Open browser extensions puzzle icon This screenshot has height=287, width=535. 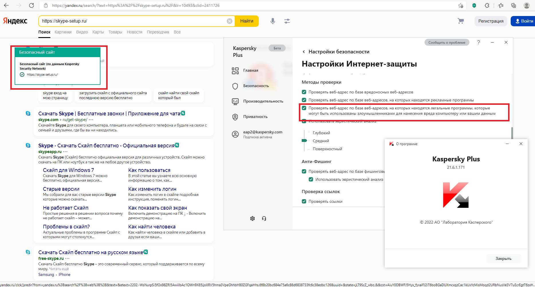pos(487,5)
